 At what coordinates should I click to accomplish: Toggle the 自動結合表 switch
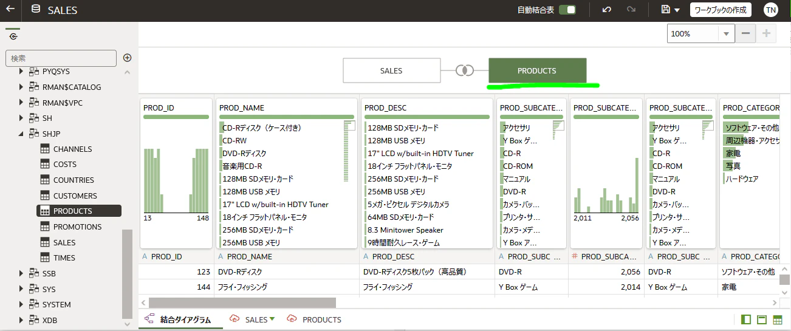click(x=567, y=10)
